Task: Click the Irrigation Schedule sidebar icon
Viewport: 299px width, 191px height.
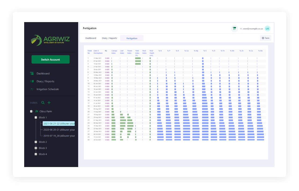Action: pos(32,89)
